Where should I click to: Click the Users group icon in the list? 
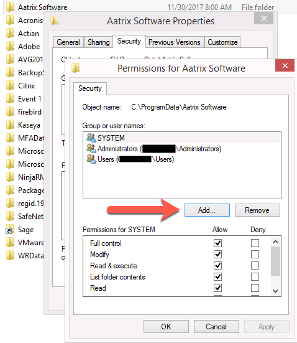91,159
